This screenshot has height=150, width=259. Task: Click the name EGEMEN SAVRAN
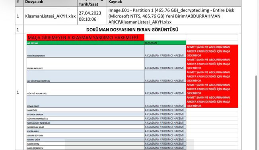coord(35,115)
